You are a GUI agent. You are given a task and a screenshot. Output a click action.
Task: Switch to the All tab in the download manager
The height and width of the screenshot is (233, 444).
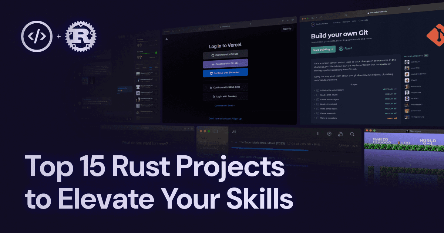click(234, 132)
